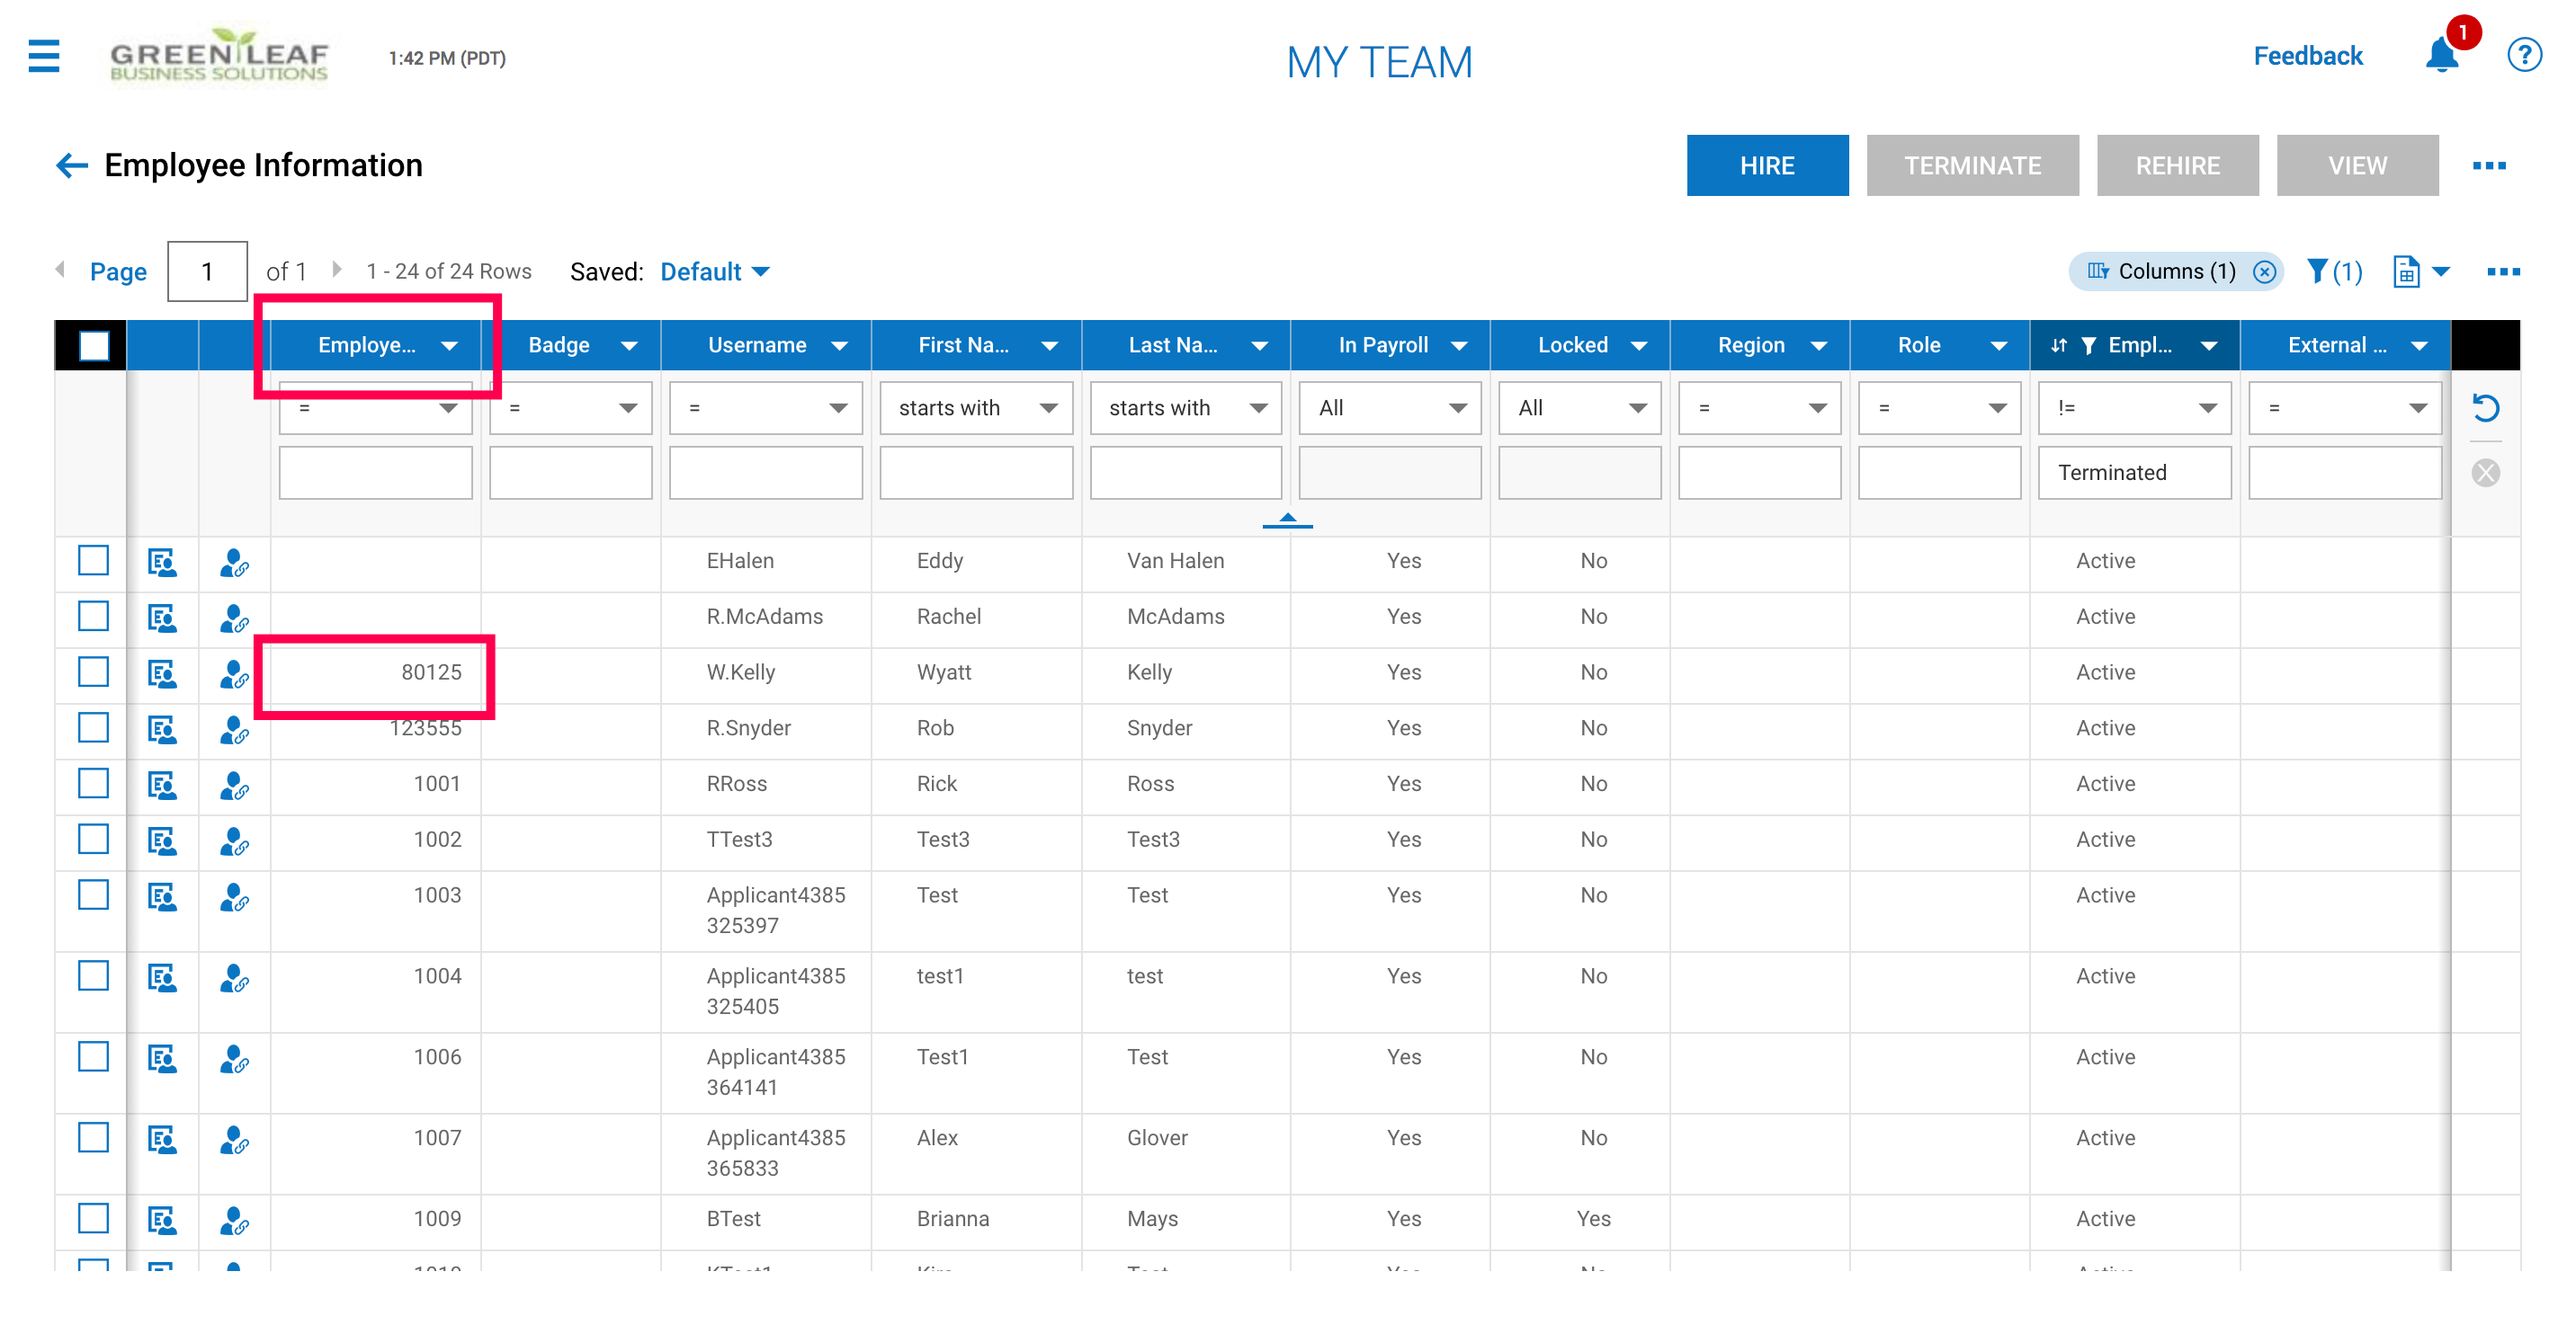
Task: Remove Columns (1) chip with x
Action: click(2264, 271)
